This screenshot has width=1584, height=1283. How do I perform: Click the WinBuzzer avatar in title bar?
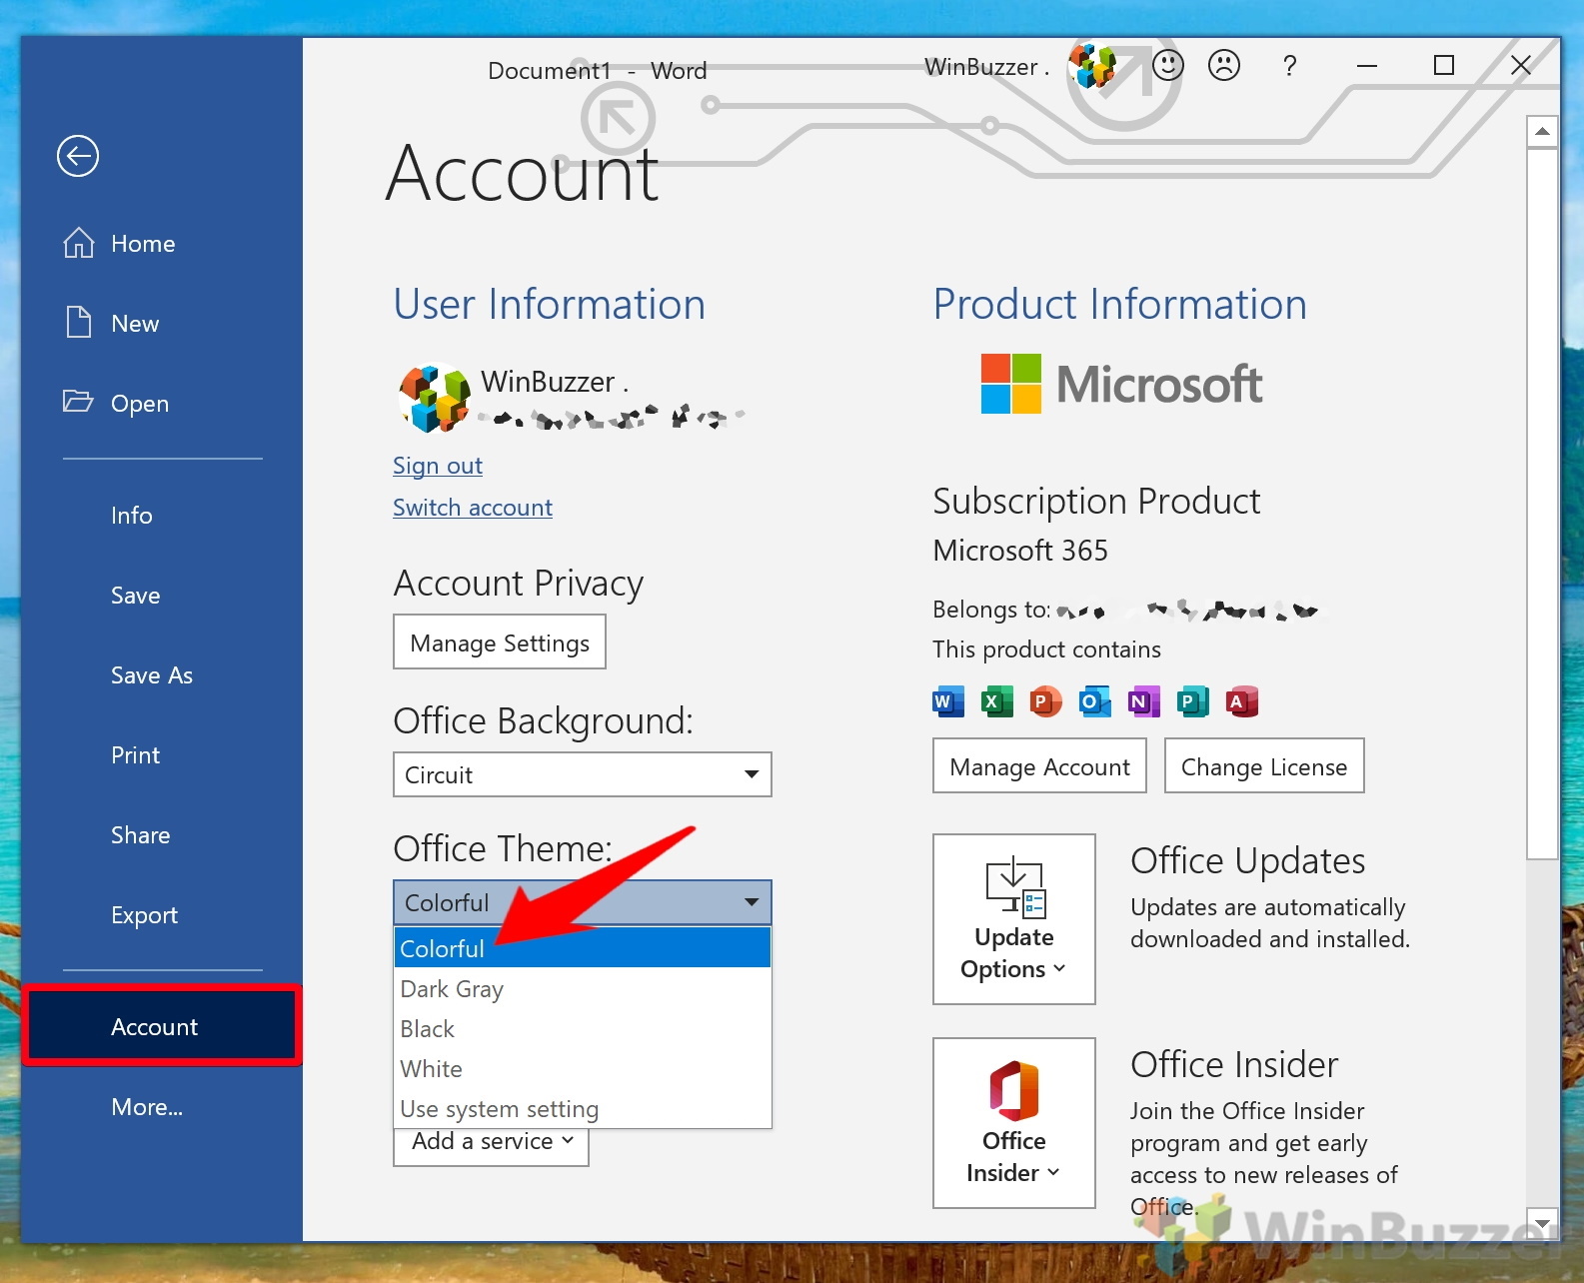[1092, 66]
